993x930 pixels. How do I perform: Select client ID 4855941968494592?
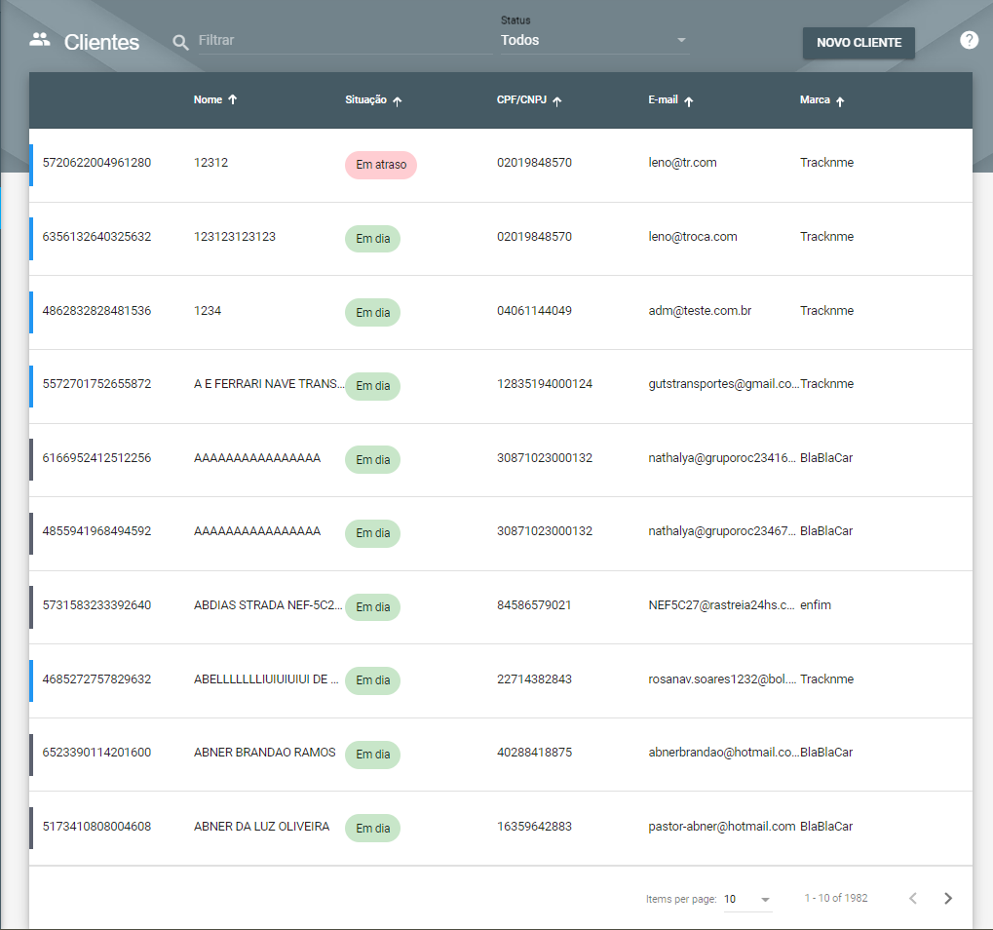coord(96,531)
